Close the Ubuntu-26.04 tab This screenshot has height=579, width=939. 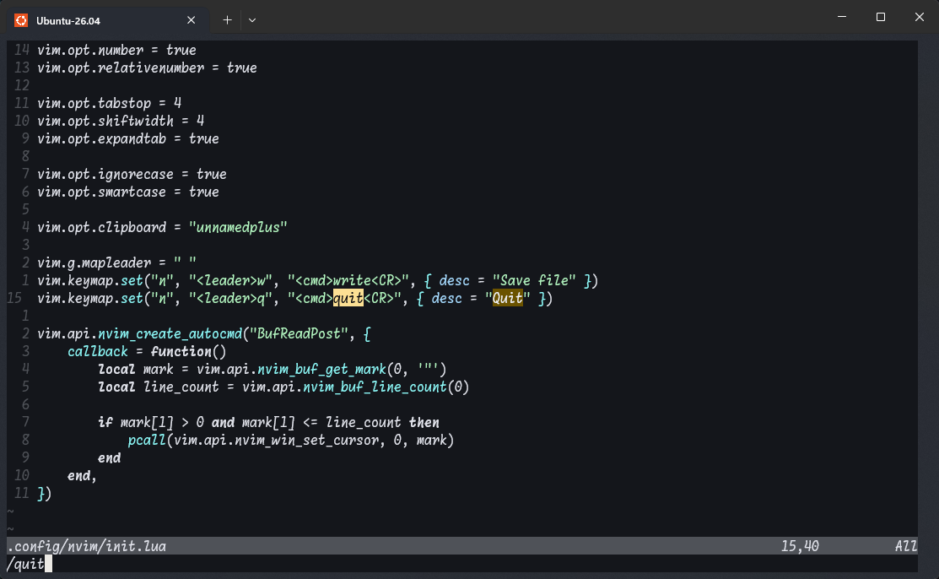pos(191,20)
